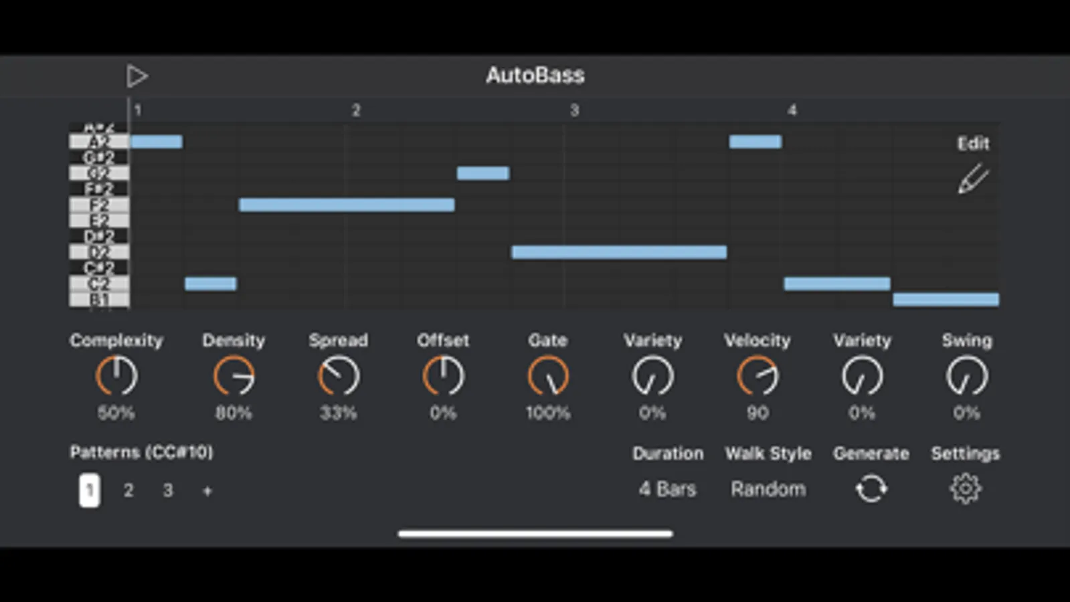Click the 50% Complexity value
Image resolution: width=1070 pixels, height=602 pixels.
(x=116, y=413)
